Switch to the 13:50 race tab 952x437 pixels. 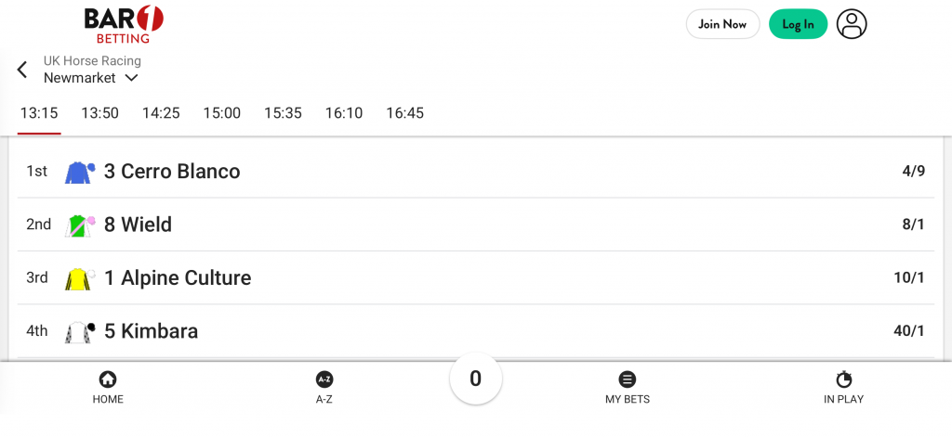(99, 113)
